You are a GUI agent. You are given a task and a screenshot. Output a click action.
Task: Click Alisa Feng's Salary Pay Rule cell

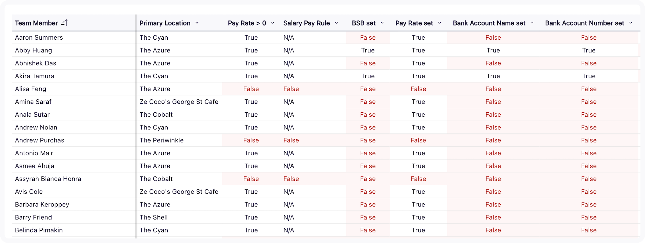tap(291, 89)
